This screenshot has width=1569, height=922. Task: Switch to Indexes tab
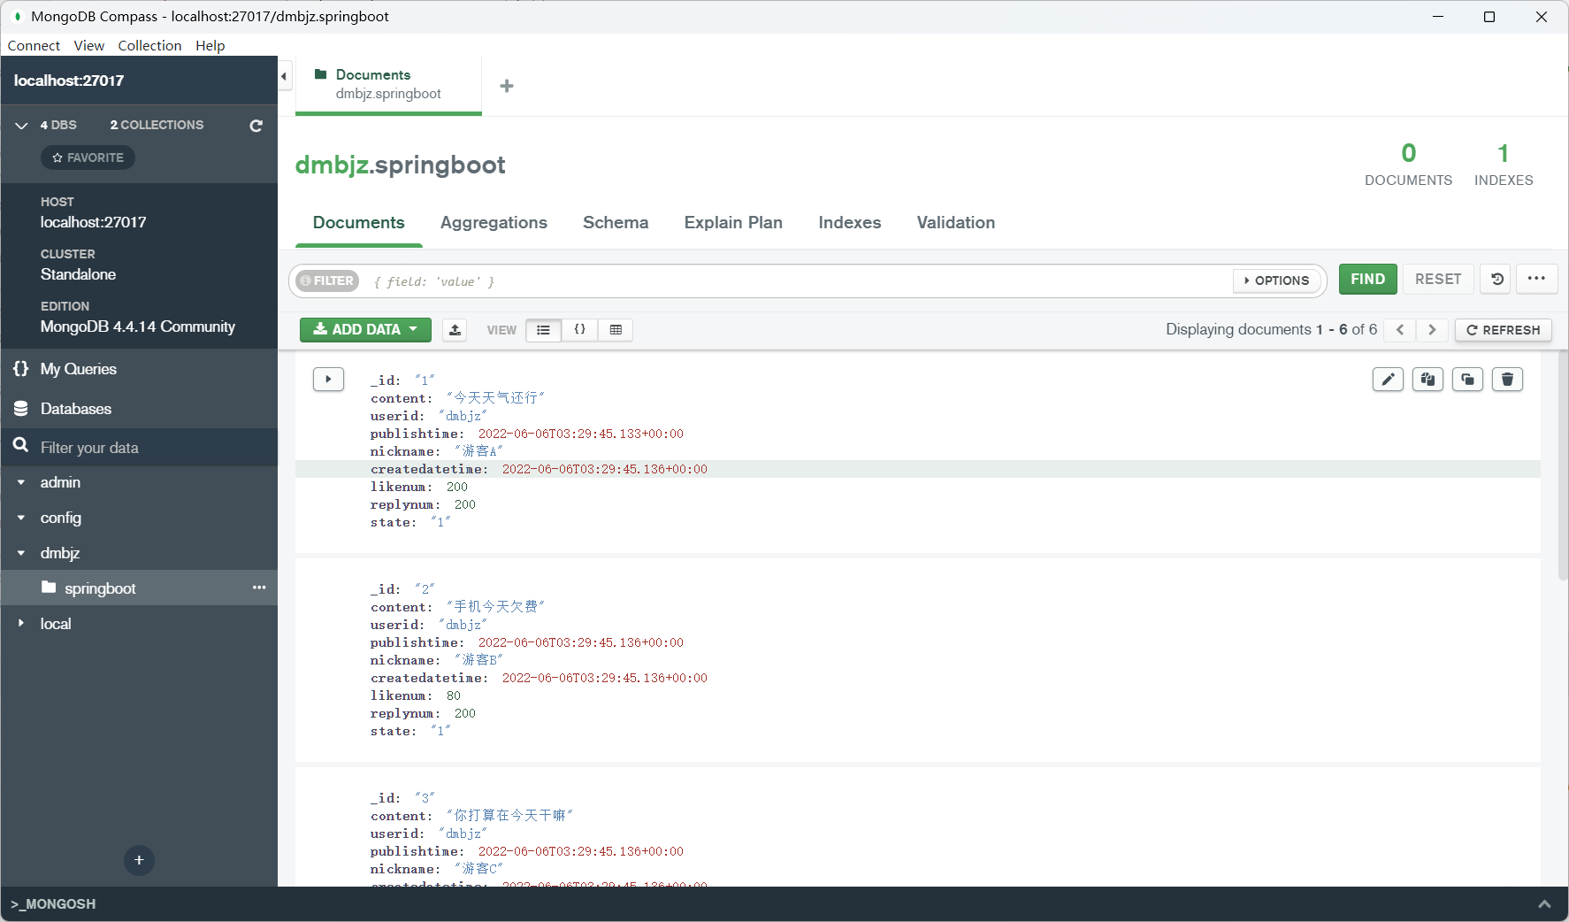pos(849,223)
